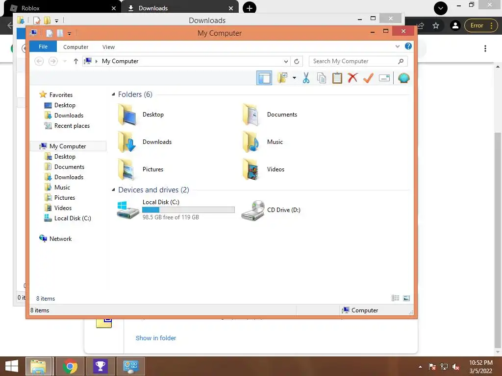The height and width of the screenshot is (376, 502).
Task: Switch to large icons view in status bar
Action: [x=406, y=298]
